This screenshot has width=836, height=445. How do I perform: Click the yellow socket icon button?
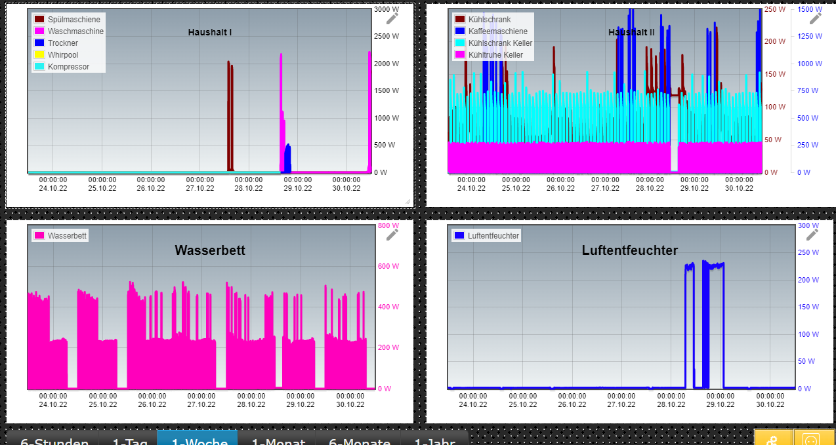pyautogui.click(x=814, y=438)
